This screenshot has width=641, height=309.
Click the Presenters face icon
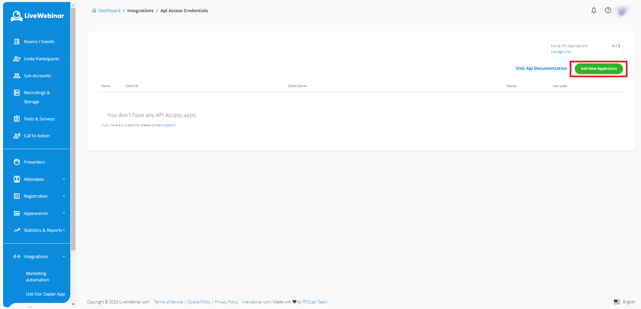(17, 162)
